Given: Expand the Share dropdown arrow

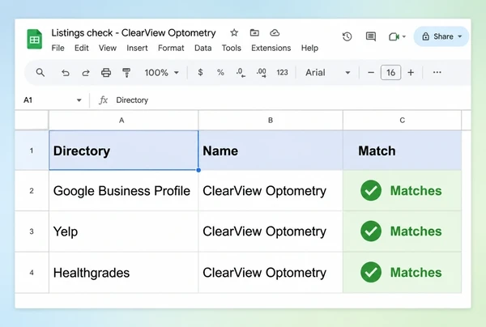Looking at the screenshot, I should pyautogui.click(x=460, y=36).
